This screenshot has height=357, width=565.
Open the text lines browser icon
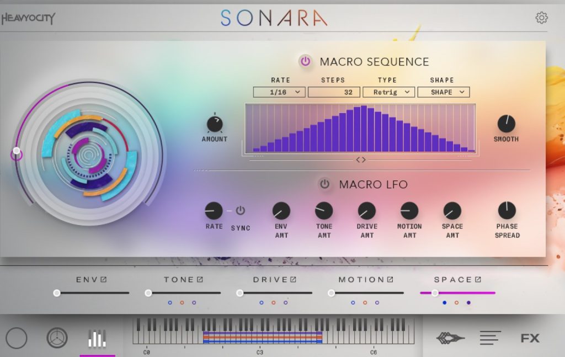click(x=490, y=338)
